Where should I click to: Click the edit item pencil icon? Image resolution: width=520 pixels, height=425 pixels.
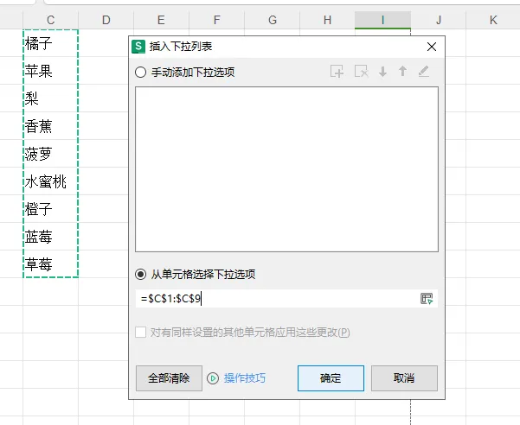pyautogui.click(x=423, y=72)
